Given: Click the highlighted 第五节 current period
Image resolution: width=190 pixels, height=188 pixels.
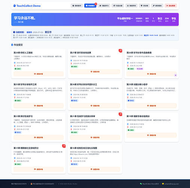Looking at the screenshot, I should pos(48,32).
